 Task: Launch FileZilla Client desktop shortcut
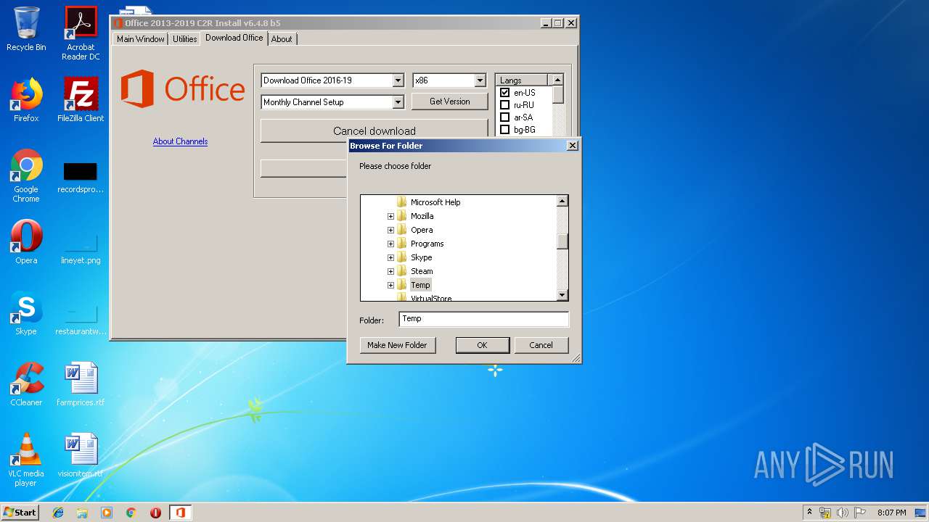click(x=81, y=100)
